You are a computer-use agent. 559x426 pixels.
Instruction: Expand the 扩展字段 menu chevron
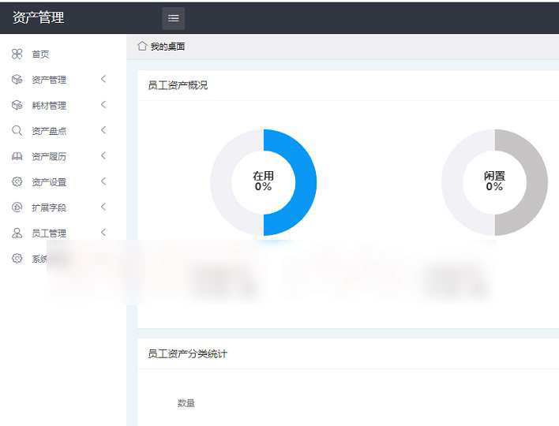pyautogui.click(x=103, y=207)
